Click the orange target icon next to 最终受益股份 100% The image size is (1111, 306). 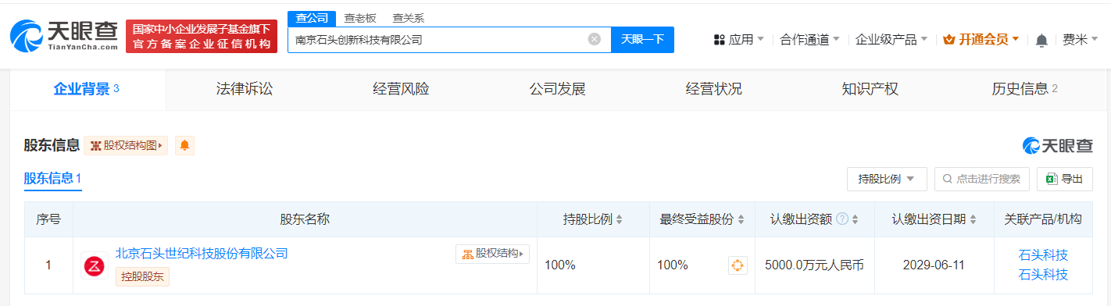point(738,265)
